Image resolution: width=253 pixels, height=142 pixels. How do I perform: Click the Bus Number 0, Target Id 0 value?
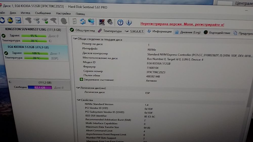[175, 59]
